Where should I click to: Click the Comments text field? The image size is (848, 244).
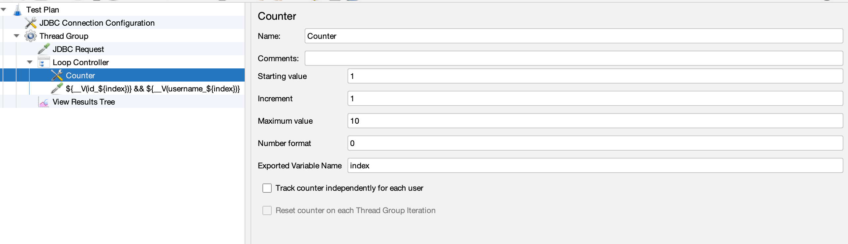tap(574, 59)
